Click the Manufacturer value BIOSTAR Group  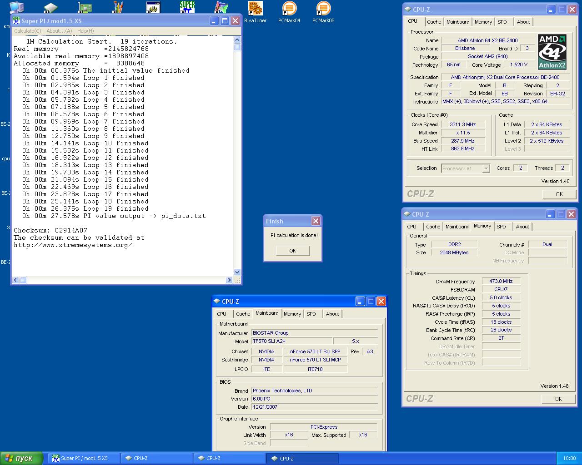click(315, 333)
